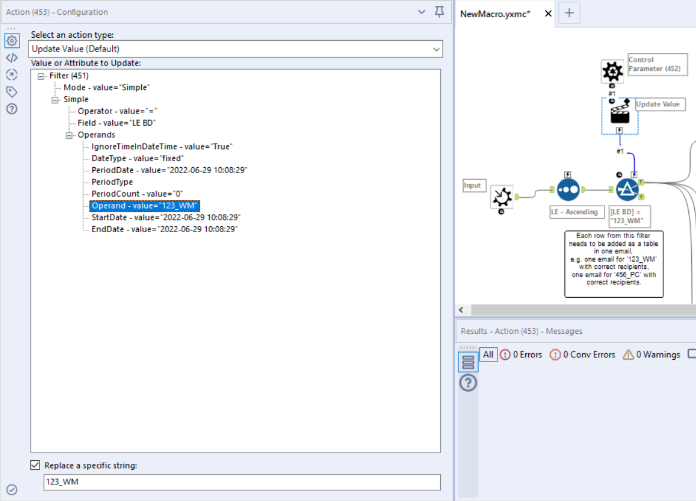Select the Update Value Action tool on canvas
Screen dimensions: 696x501
[619, 115]
